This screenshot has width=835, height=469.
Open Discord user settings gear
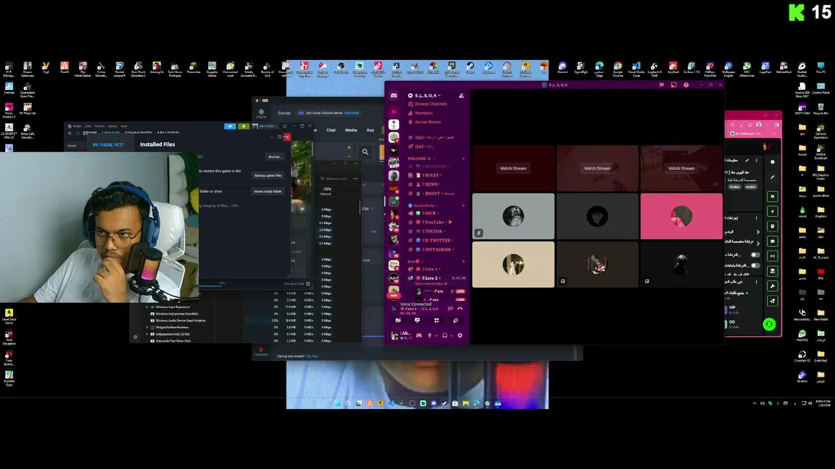click(460, 335)
